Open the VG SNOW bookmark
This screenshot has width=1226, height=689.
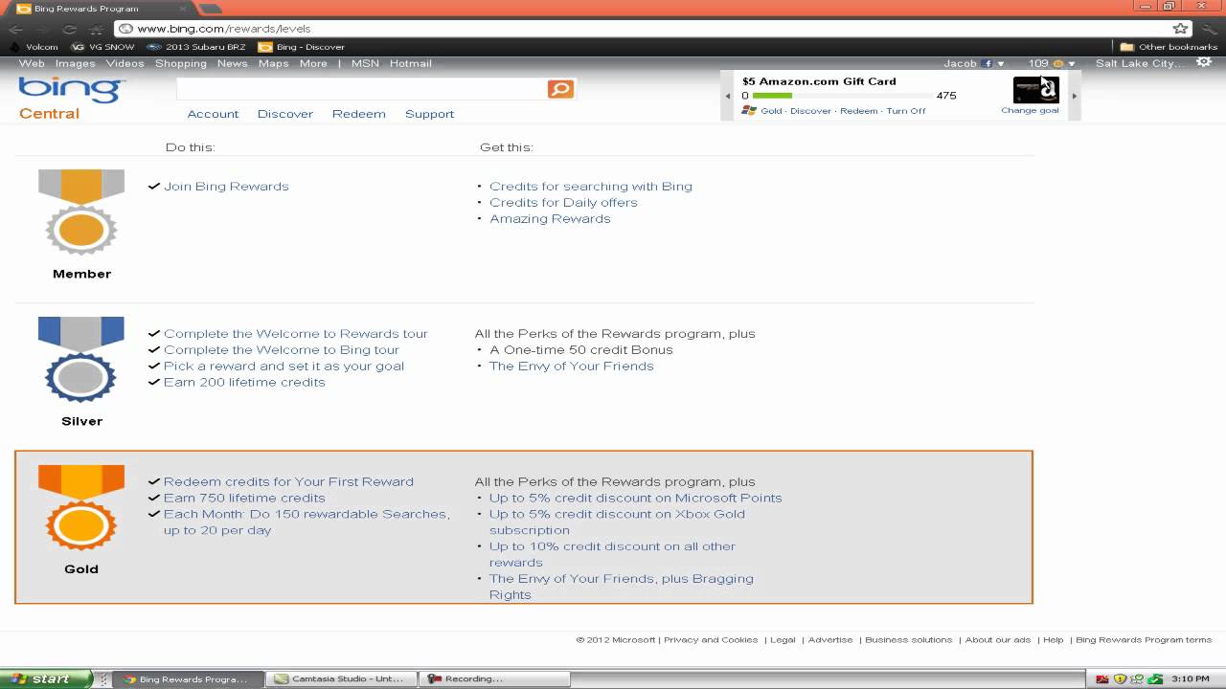pos(103,47)
